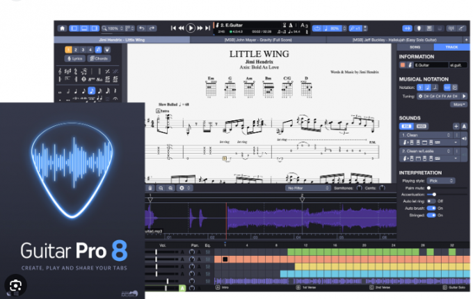The width and height of the screenshot is (473, 299).
Task: Switch to the SONG tab in inspector
Action: pyautogui.click(x=415, y=47)
